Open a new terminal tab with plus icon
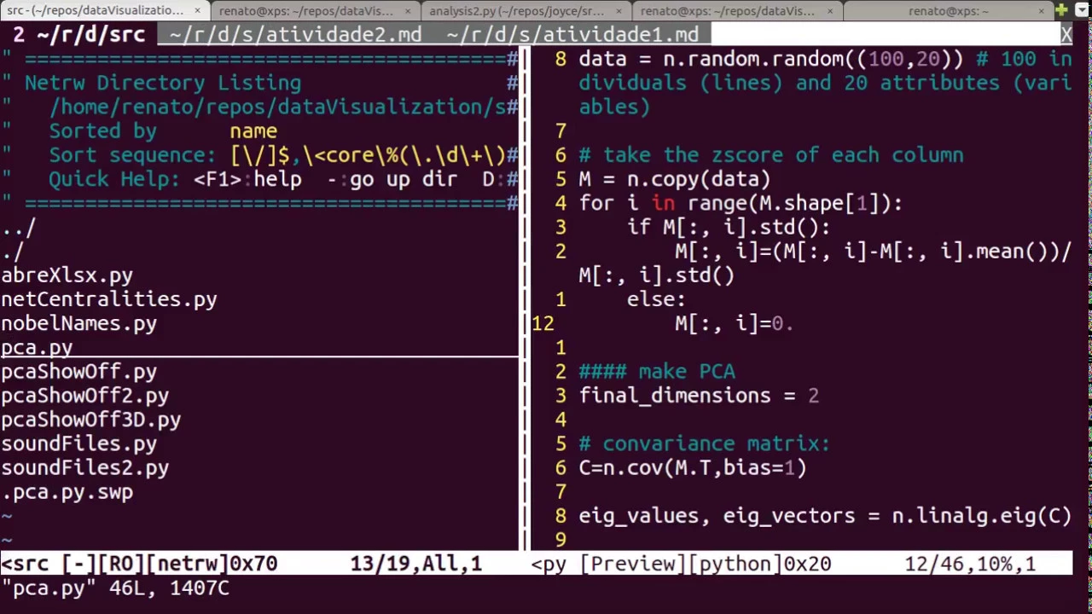Screen dimensions: 1092x614 [1061, 10]
